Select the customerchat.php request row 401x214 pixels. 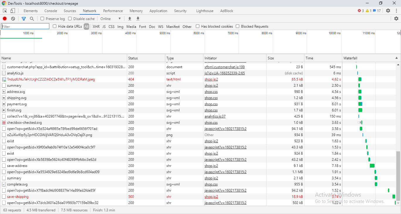[198, 67]
